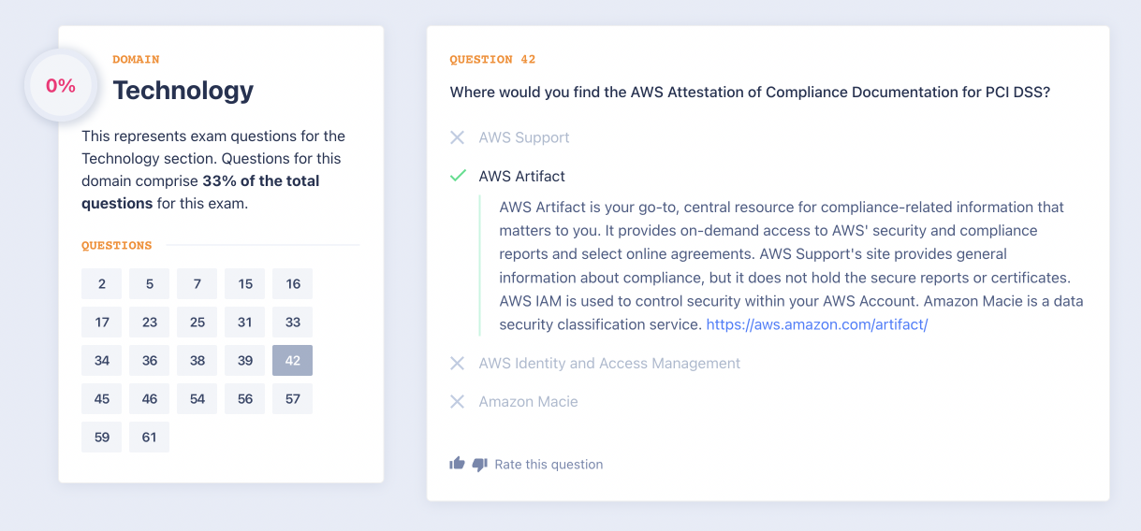Viewport: 1141px width, 531px height.
Task: Select AWS Identity and Access Management answer
Action: coord(609,363)
